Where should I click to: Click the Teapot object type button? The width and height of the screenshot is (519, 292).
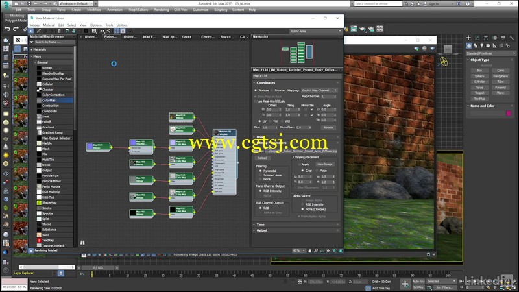pos(479,93)
